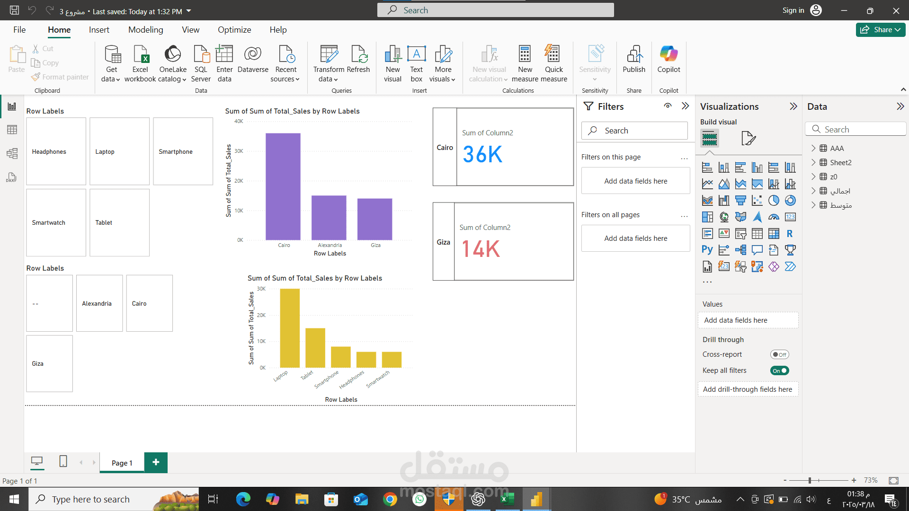Add a Text box
Screen dimensions: 909x511
tap(417, 64)
